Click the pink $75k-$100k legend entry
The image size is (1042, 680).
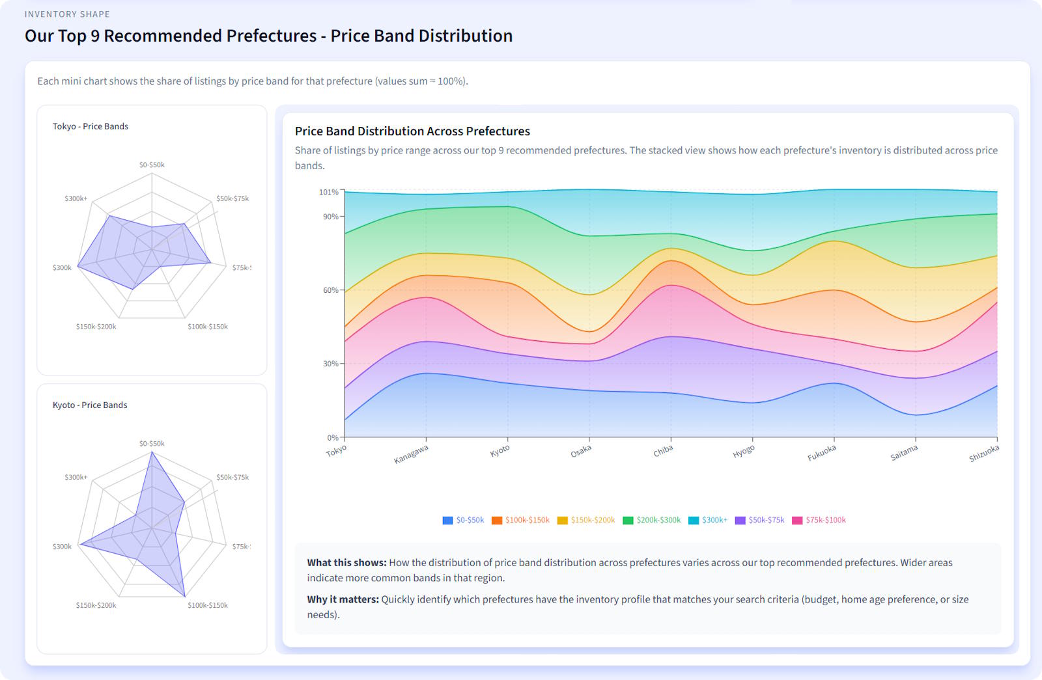(x=819, y=520)
